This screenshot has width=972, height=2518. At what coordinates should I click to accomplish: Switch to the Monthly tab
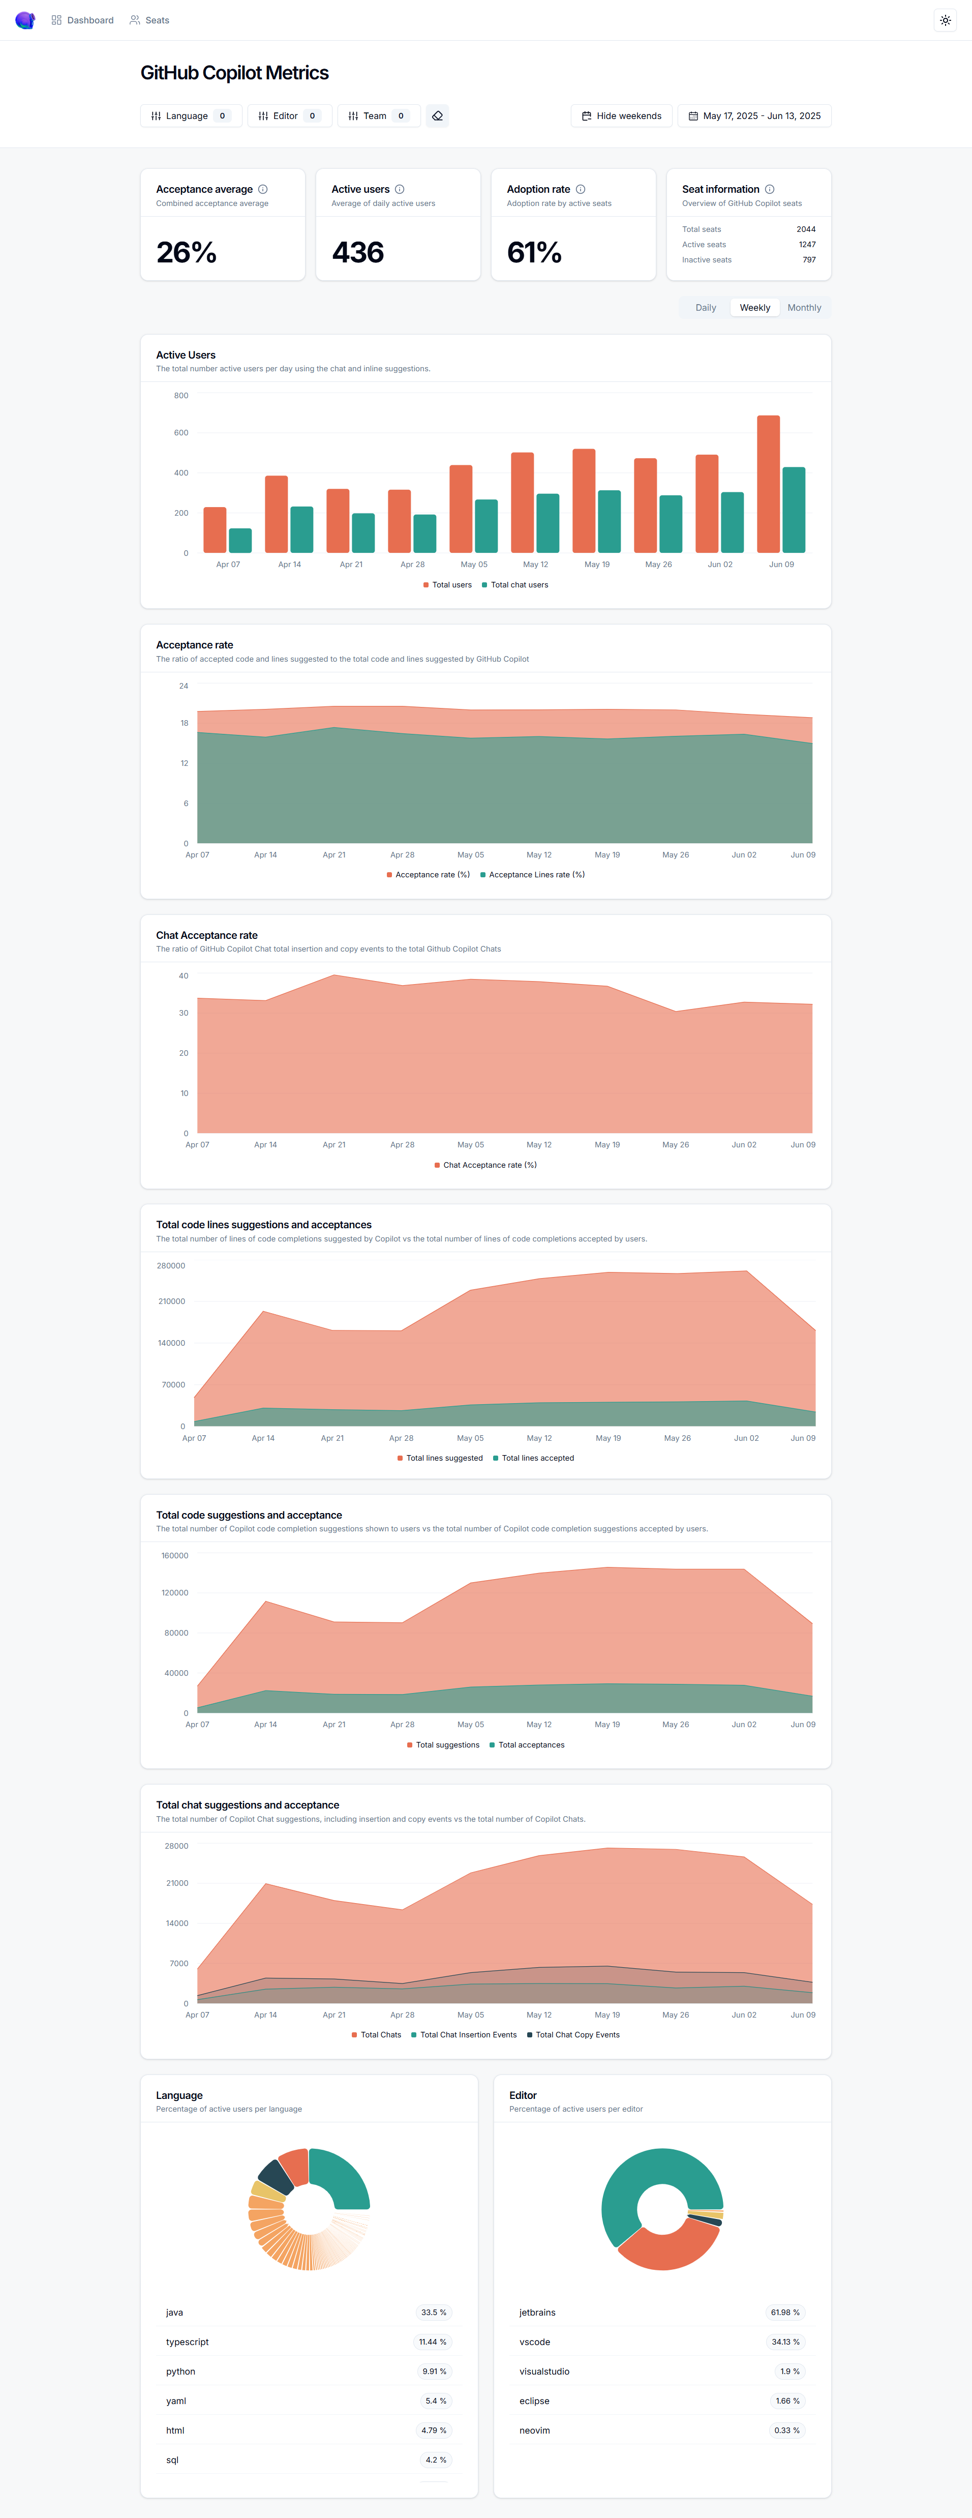804,307
